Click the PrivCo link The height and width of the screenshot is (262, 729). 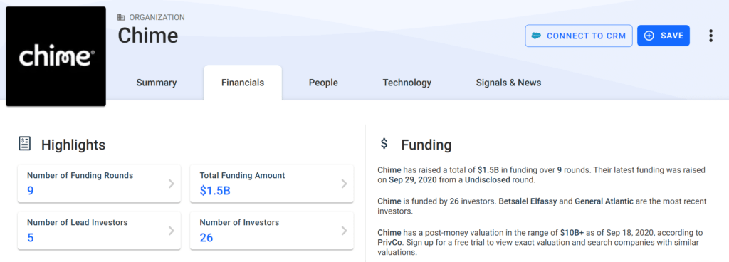[x=389, y=243]
